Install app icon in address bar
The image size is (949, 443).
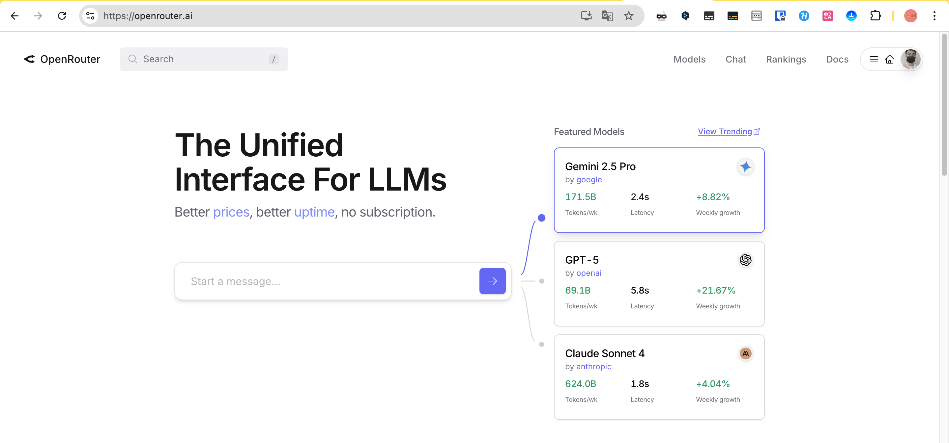click(586, 16)
